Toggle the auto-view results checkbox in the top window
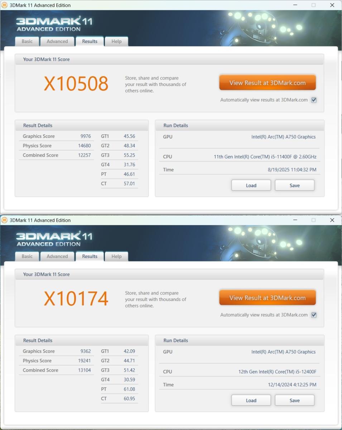Image resolution: width=342 pixels, height=430 pixels. [314, 100]
